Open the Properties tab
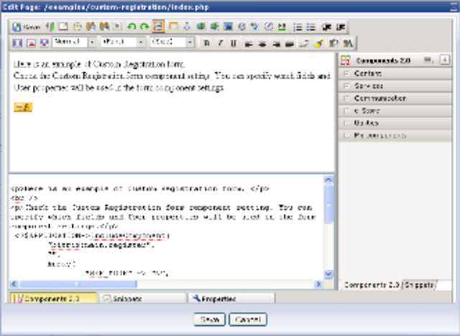Viewport: 460px width, 336px height. [x=231, y=298]
